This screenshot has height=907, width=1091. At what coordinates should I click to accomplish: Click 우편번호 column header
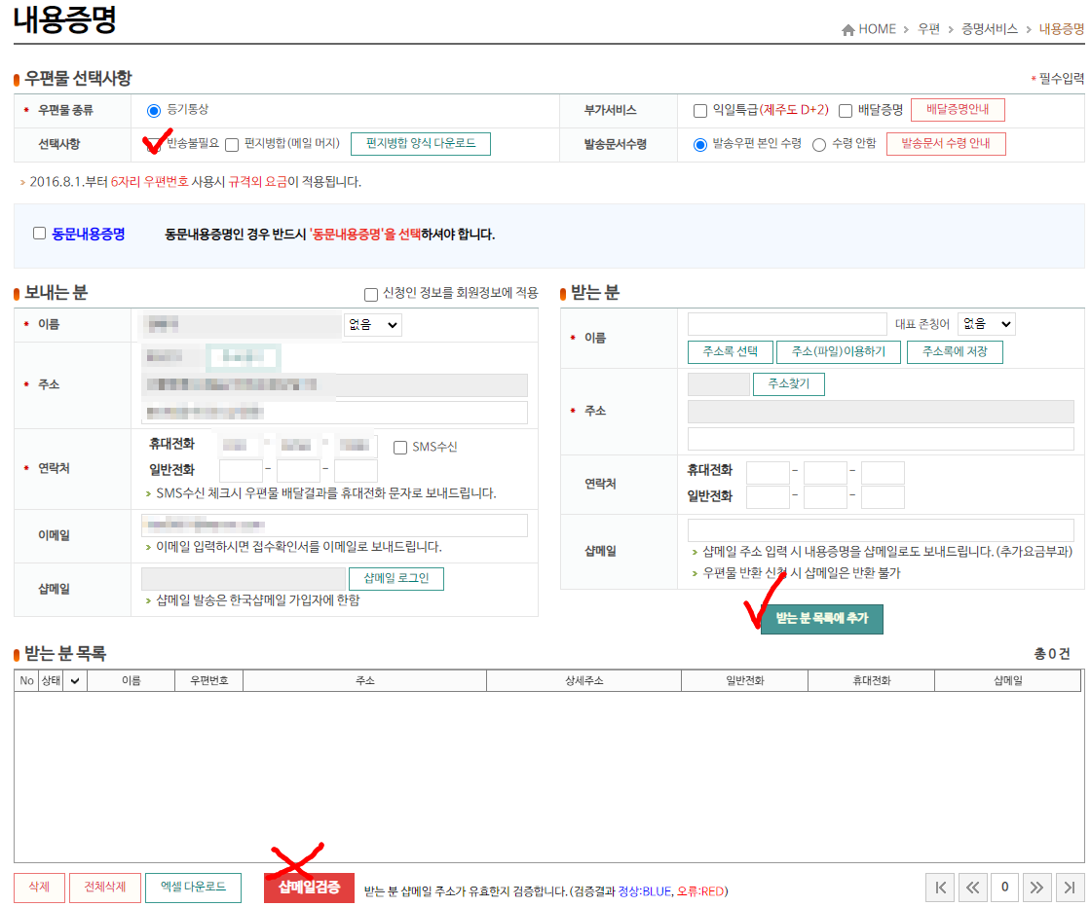pos(208,680)
